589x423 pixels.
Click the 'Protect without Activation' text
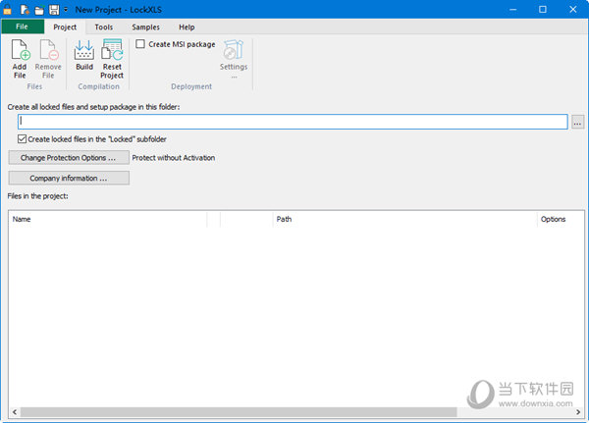(174, 158)
